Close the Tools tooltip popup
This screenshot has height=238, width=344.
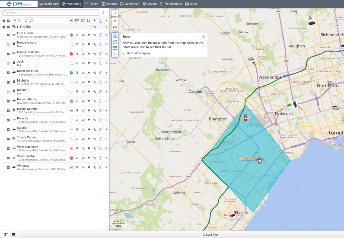[203, 37]
